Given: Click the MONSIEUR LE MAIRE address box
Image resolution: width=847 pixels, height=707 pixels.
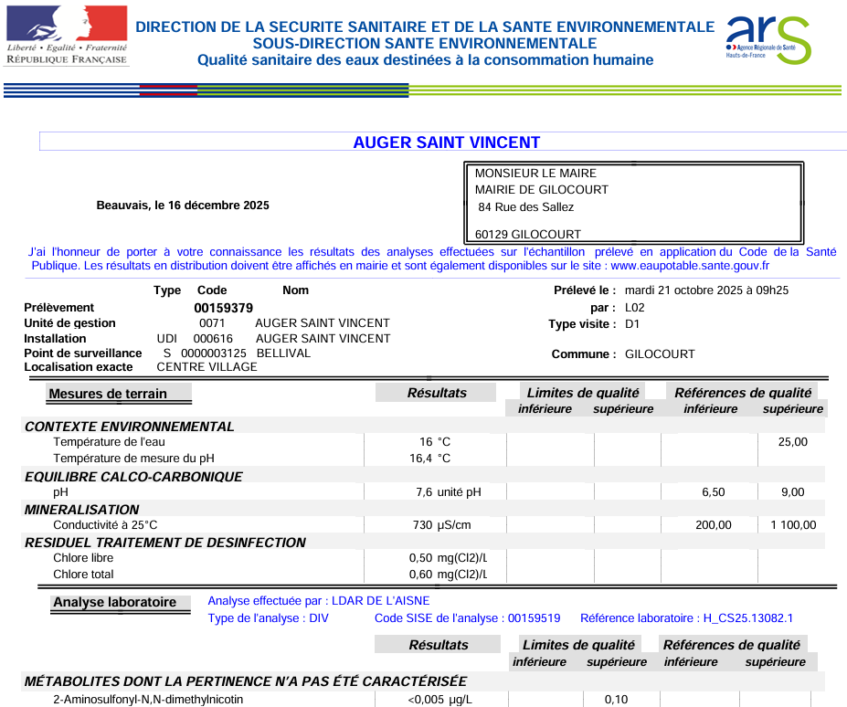Looking at the screenshot, I should tap(635, 203).
